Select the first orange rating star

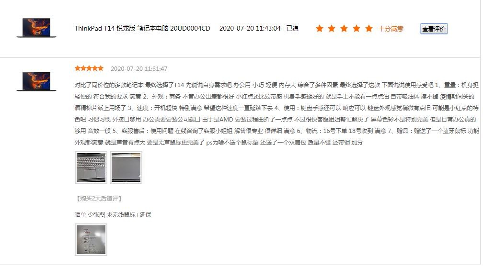point(320,29)
